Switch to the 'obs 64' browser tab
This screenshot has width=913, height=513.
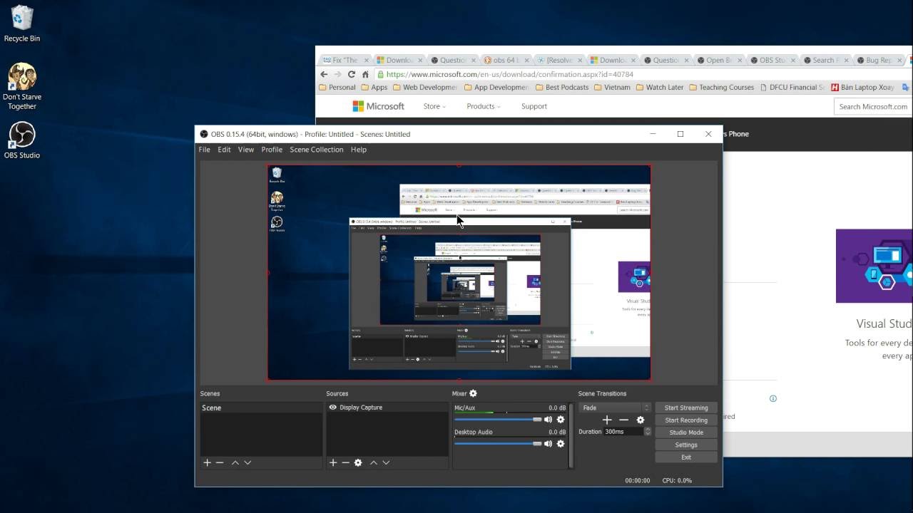click(506, 60)
